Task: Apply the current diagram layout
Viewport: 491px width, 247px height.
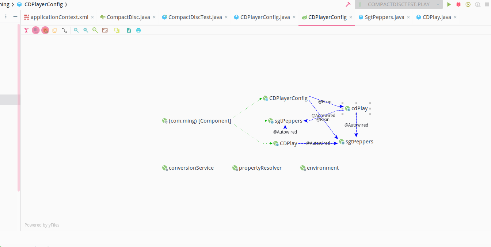Action: [117, 30]
